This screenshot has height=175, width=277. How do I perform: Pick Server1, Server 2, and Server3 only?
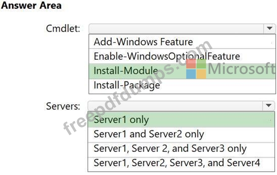181,149
